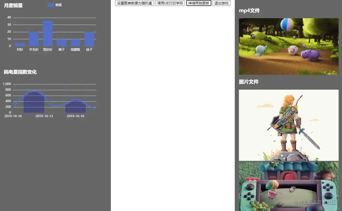Select the 袜子 bar in chart
Viewport: 342px width, 211px height.
tap(89, 39)
